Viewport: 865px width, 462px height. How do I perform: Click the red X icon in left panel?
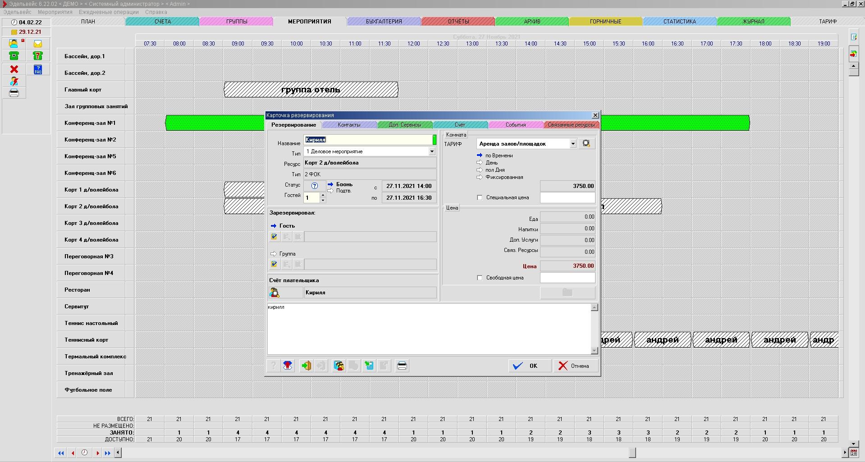14,69
